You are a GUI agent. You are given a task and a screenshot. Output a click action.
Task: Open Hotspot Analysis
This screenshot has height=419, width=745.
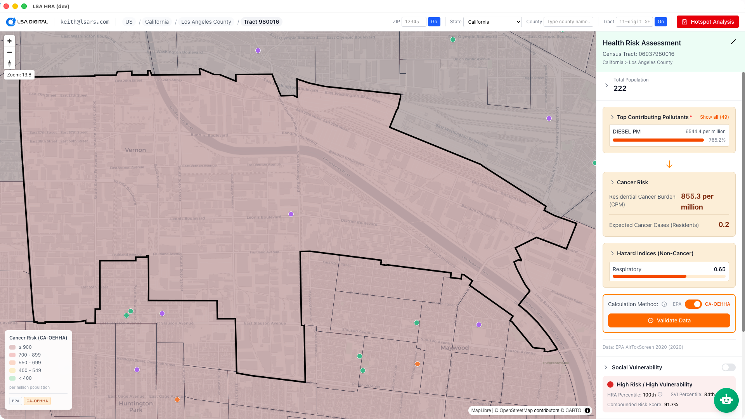tap(708, 22)
